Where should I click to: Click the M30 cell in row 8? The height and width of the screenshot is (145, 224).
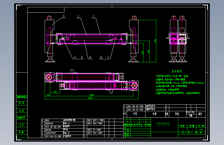(x=47, y=120)
